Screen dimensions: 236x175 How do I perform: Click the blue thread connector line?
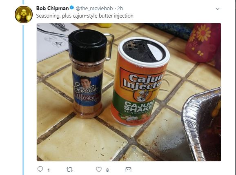(23, 100)
